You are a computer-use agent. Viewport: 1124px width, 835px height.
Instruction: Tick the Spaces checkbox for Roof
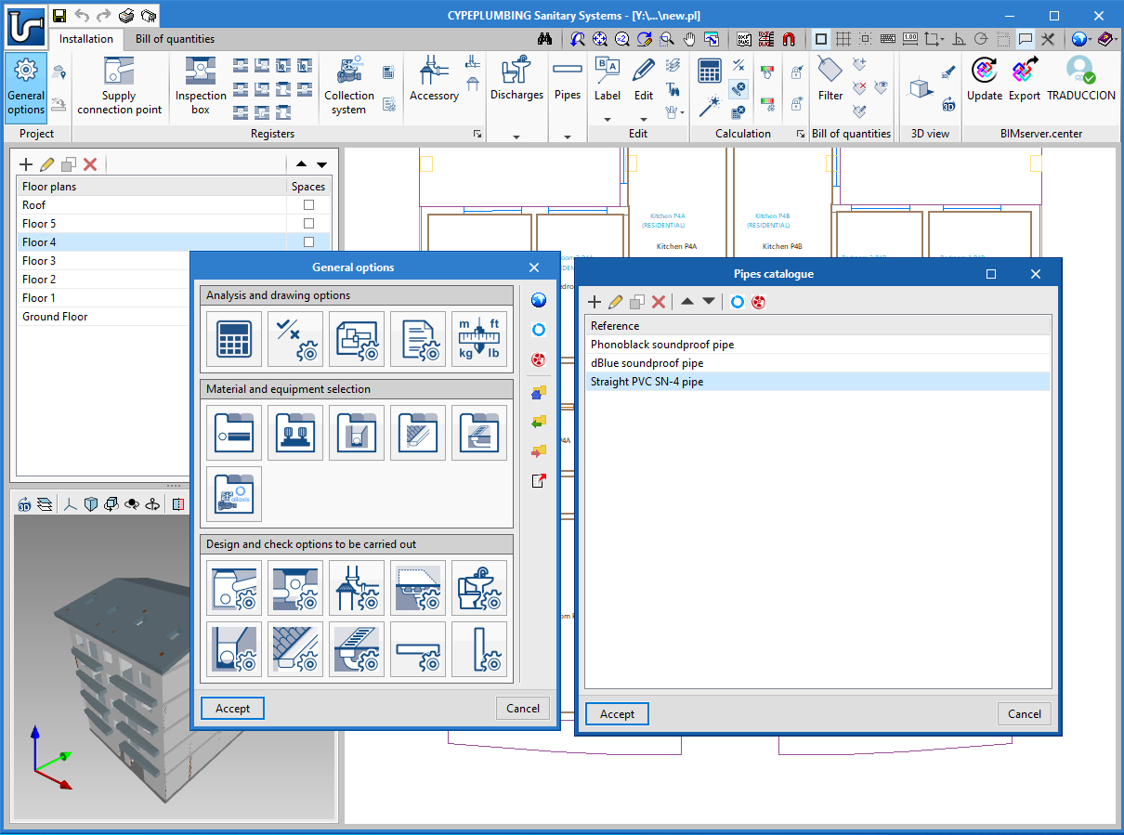308,205
